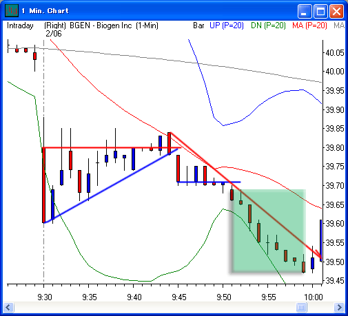Select the UP (P=20) legend label
Viewport: 348px width, 316px height.
[x=227, y=25]
